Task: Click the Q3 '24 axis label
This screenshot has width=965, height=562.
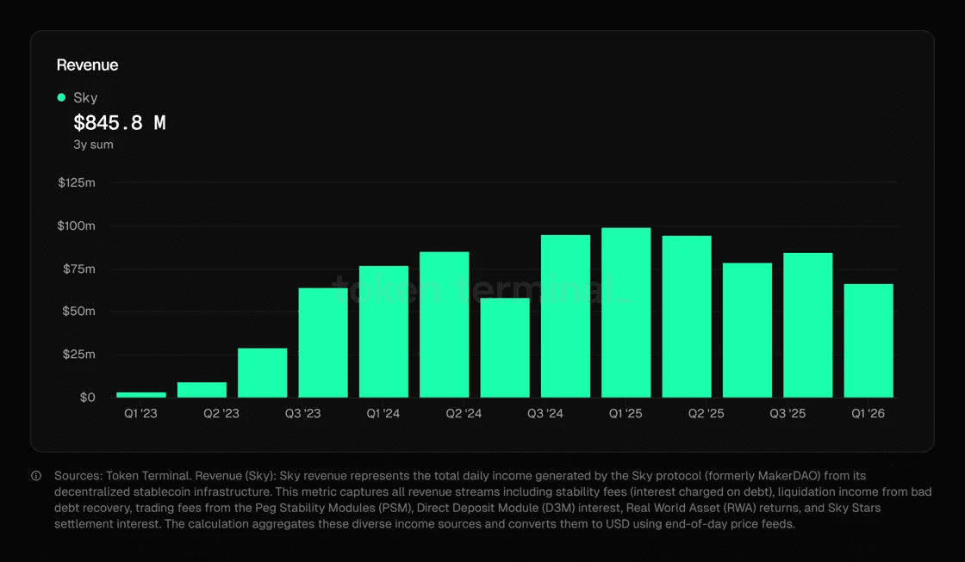Action: pyautogui.click(x=545, y=414)
